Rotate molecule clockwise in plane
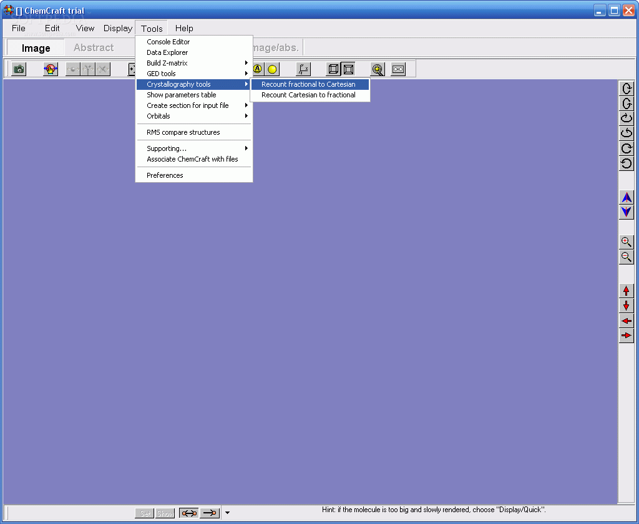Viewport: 639px width, 524px height. pos(627,148)
